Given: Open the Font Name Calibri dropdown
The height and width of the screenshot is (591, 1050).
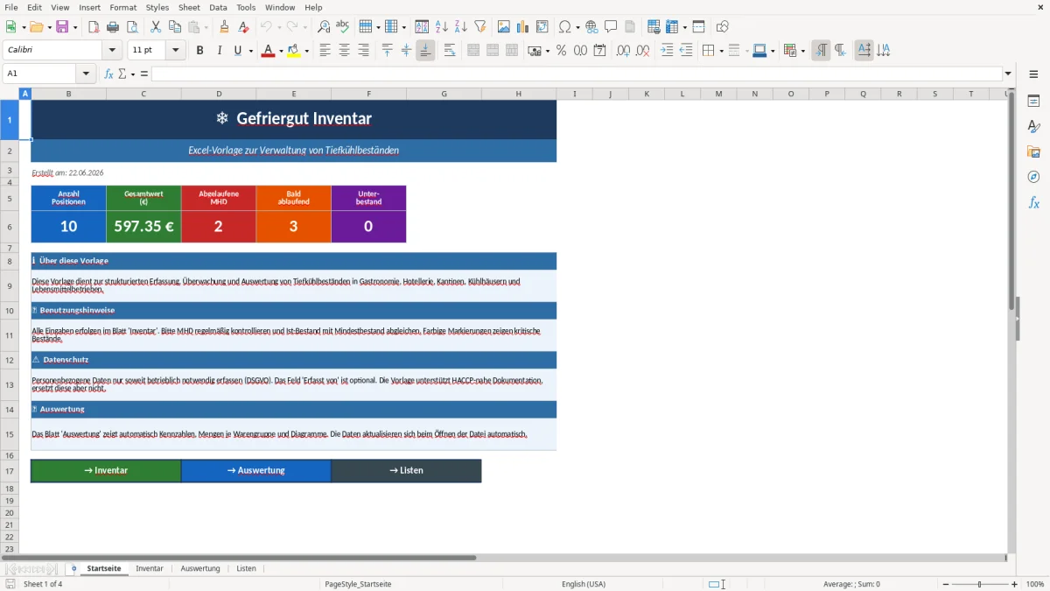Looking at the screenshot, I should pos(112,51).
